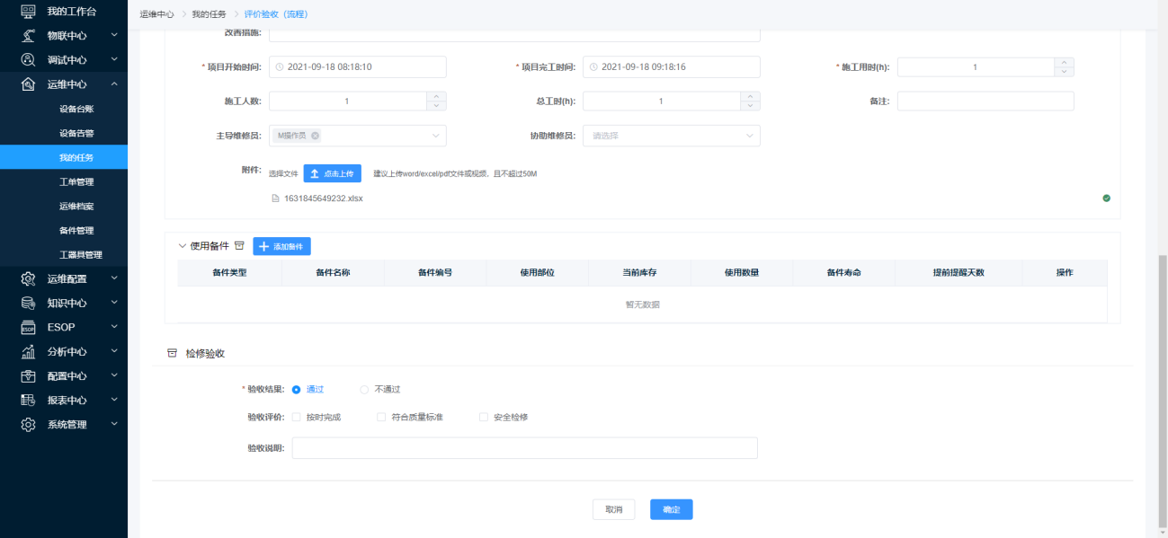Remove the M操作员 tag with its x icon

tap(315, 136)
